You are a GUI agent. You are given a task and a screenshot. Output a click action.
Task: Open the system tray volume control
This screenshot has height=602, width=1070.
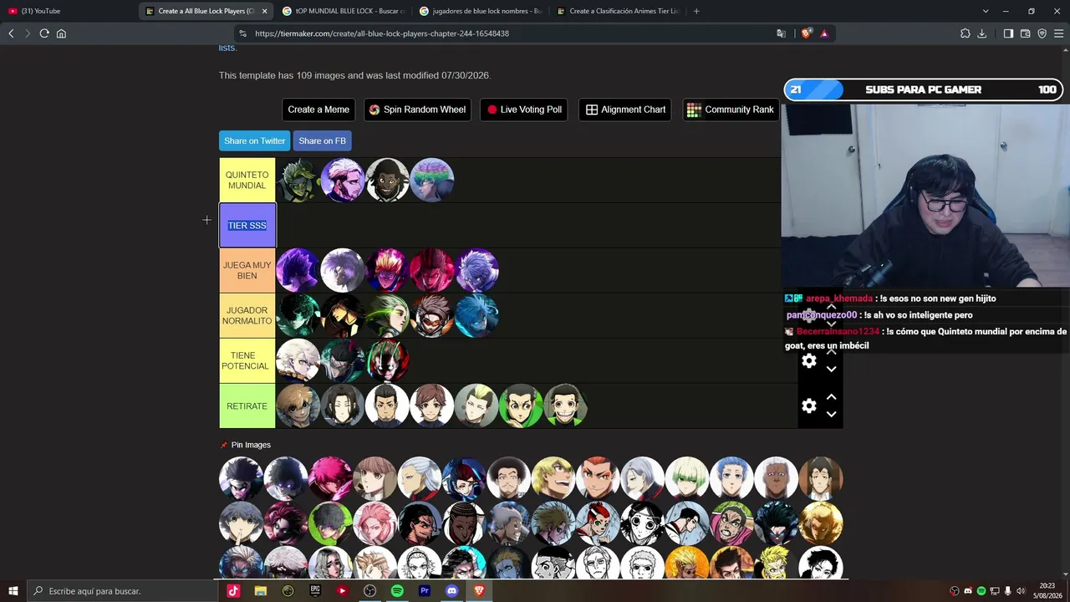point(1021,591)
